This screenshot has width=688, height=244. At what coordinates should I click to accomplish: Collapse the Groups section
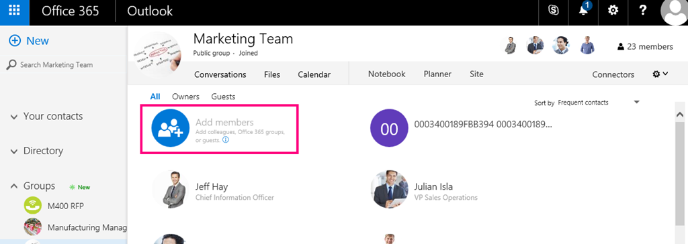click(x=34, y=186)
